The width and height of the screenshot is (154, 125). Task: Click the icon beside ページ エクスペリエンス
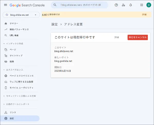coord(6,76)
